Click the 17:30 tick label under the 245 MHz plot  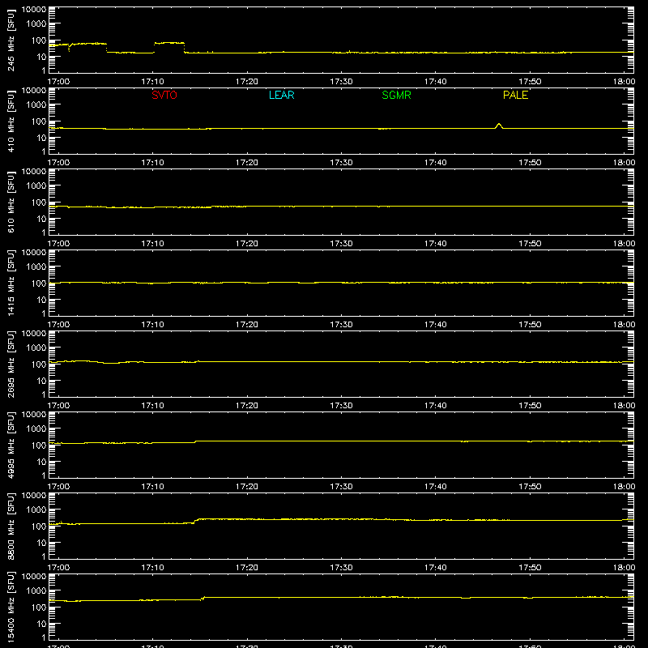(x=341, y=82)
